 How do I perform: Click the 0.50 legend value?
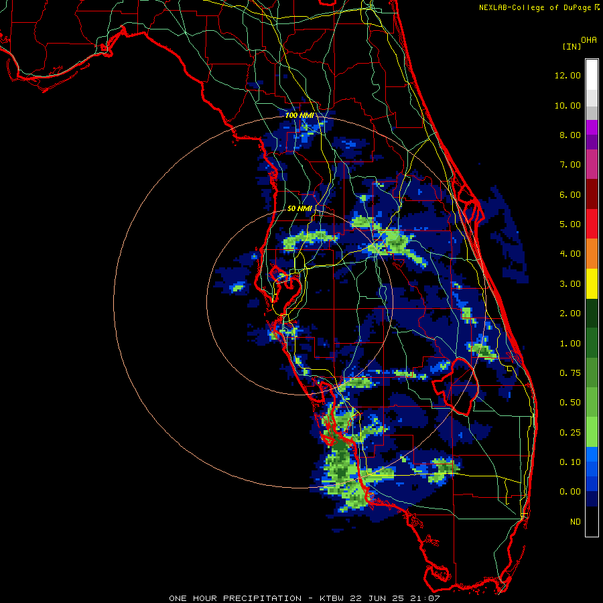[570, 403]
